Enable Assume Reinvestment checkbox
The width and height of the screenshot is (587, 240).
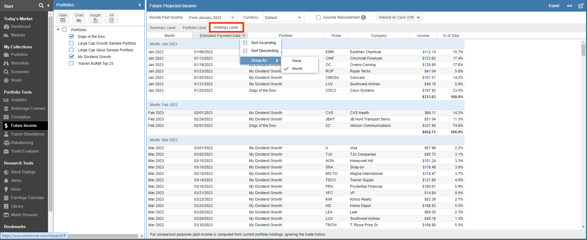tap(318, 17)
